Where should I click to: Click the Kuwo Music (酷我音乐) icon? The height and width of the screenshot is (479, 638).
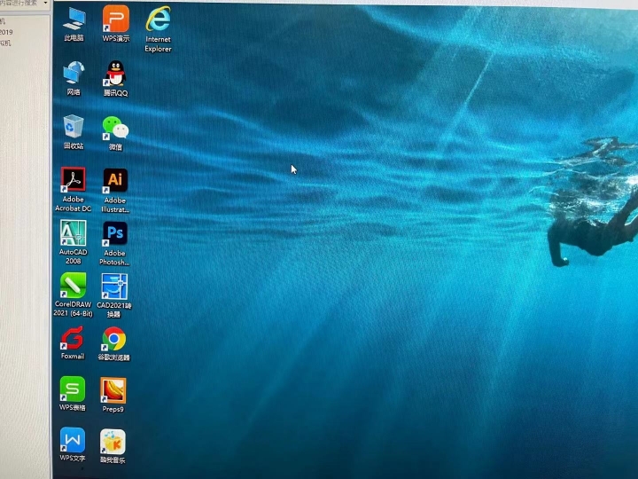click(x=113, y=442)
